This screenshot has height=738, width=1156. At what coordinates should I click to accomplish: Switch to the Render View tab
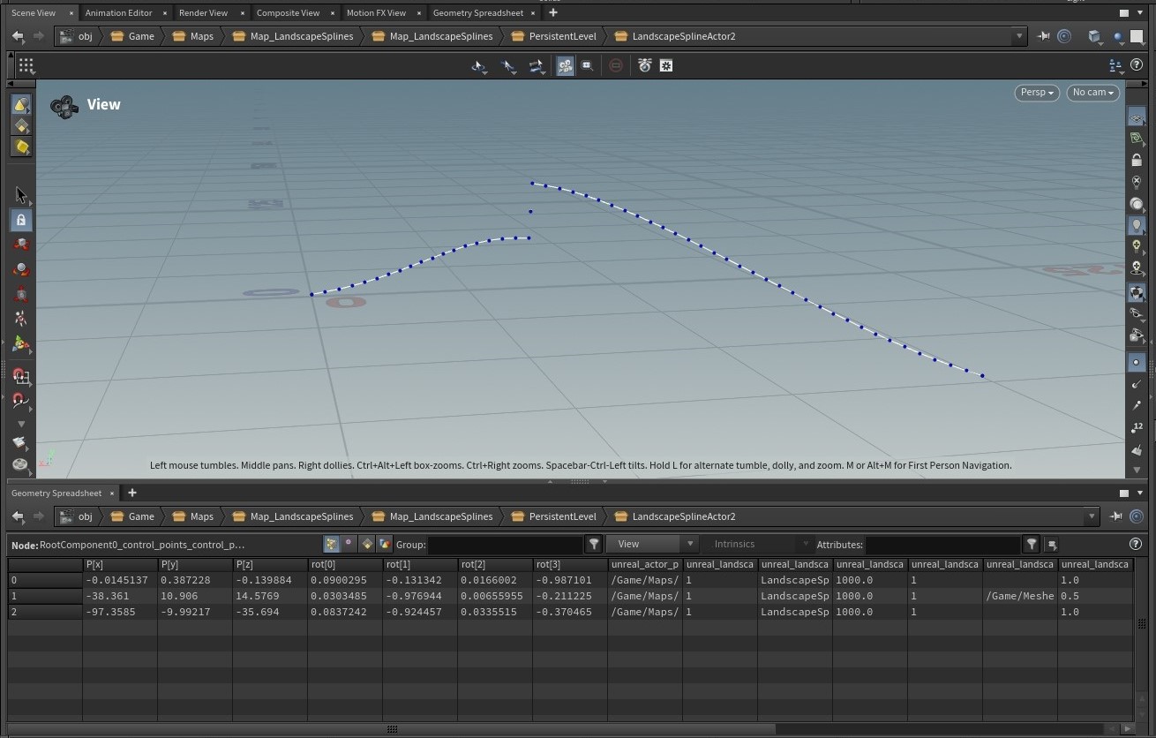click(x=203, y=13)
